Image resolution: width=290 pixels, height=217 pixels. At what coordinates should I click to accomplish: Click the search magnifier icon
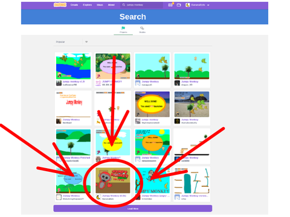tap(124, 5)
